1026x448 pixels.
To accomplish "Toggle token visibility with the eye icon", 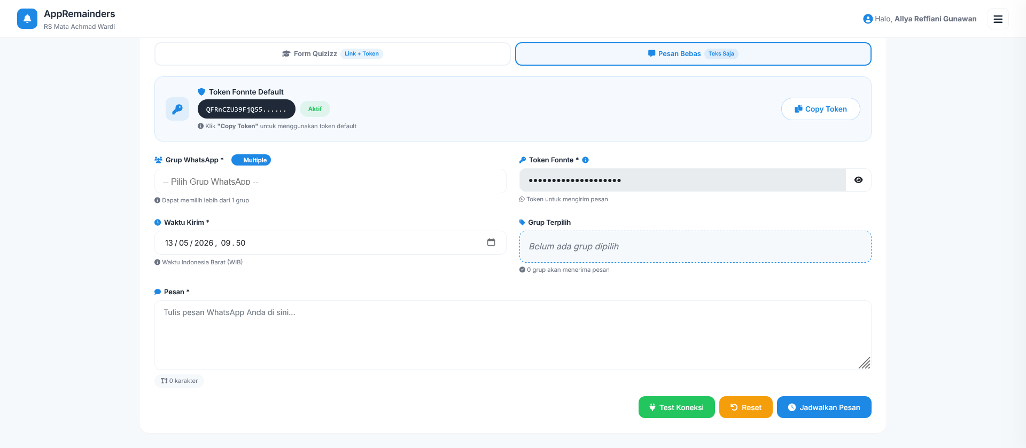I will point(858,180).
